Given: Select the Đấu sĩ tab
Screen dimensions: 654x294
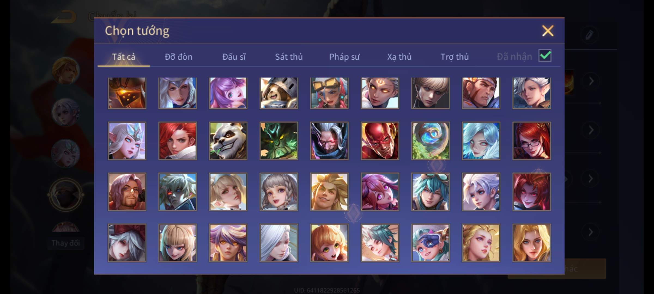Looking at the screenshot, I should (234, 57).
